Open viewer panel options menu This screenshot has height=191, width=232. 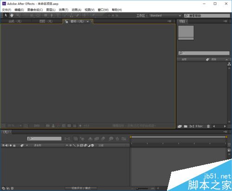coord(169,21)
